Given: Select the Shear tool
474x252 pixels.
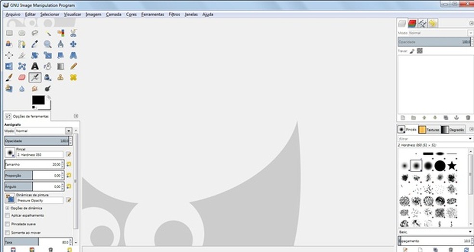Looking at the screenshot, I should (x=61, y=55).
